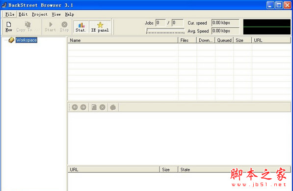This screenshot has height=191, width=293.
Task: Sort project list by Size column
Action: tap(242, 40)
